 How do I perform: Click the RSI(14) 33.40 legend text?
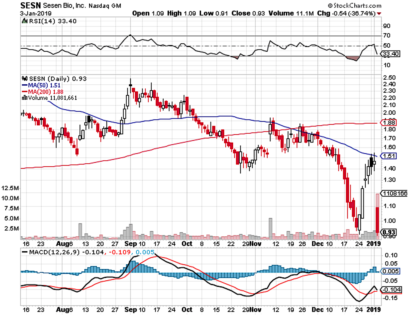pyautogui.click(x=53, y=21)
